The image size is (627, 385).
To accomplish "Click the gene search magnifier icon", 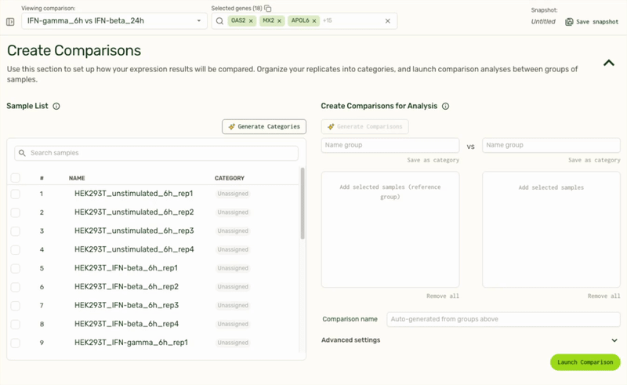I will [x=219, y=21].
